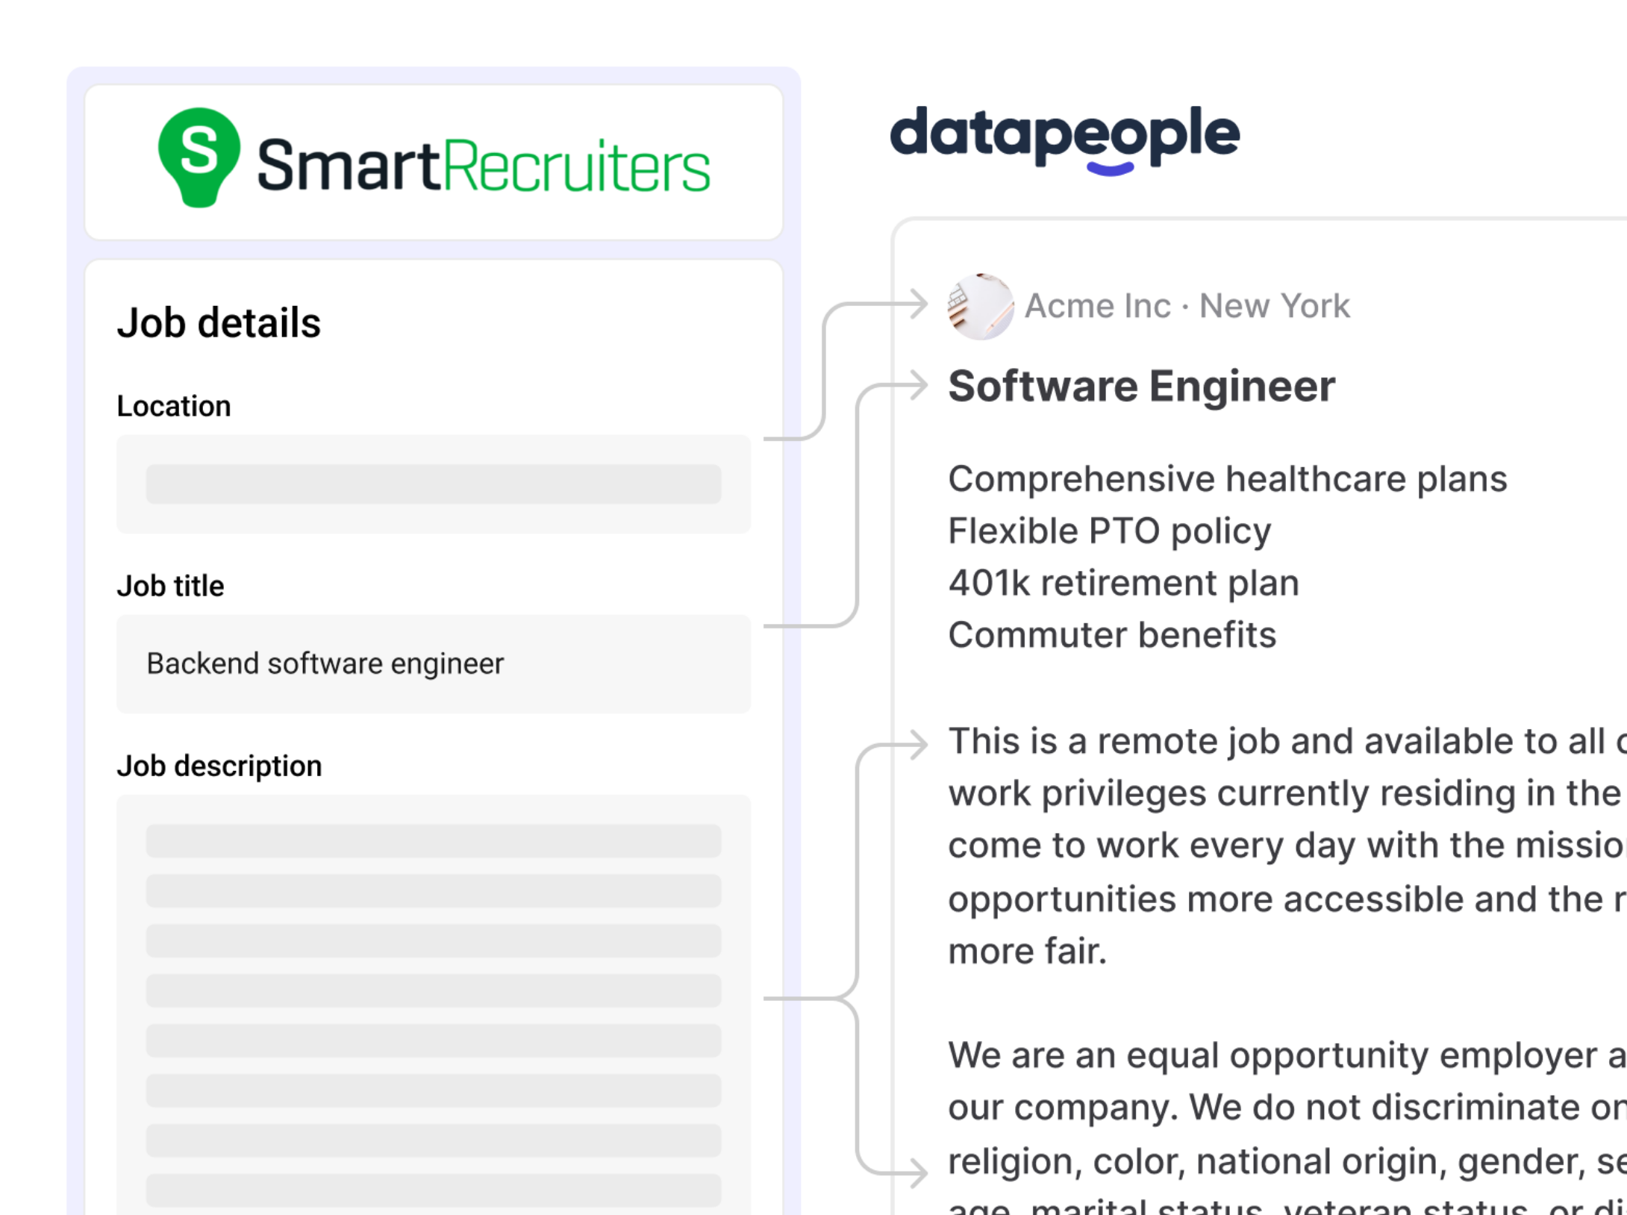Click the SmartRecruiters wordmark text
The image size is (1627, 1215).
pyautogui.click(x=483, y=166)
